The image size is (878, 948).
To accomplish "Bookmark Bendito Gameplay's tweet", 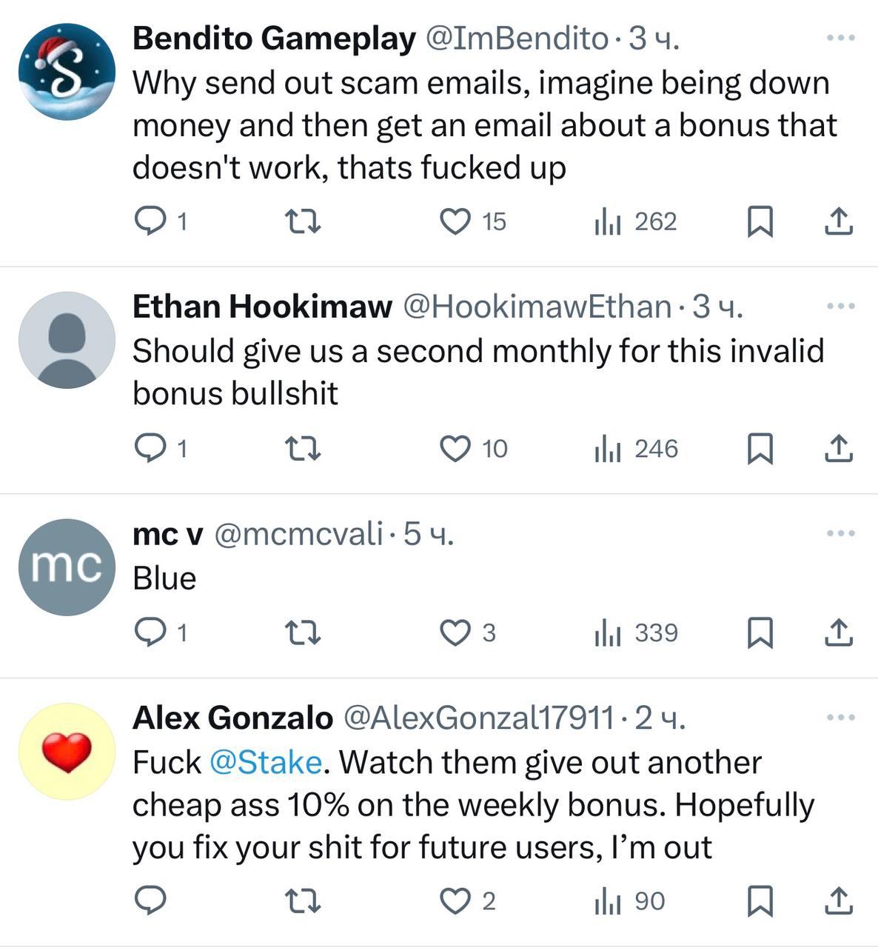I will coord(760,221).
